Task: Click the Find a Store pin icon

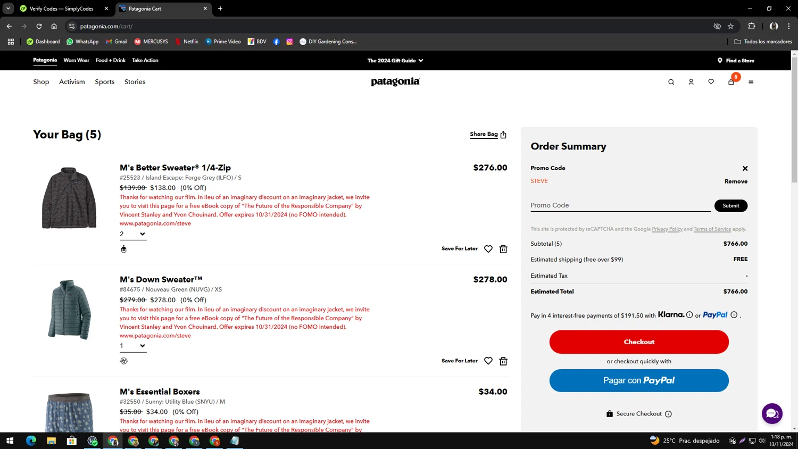Action: click(x=720, y=61)
